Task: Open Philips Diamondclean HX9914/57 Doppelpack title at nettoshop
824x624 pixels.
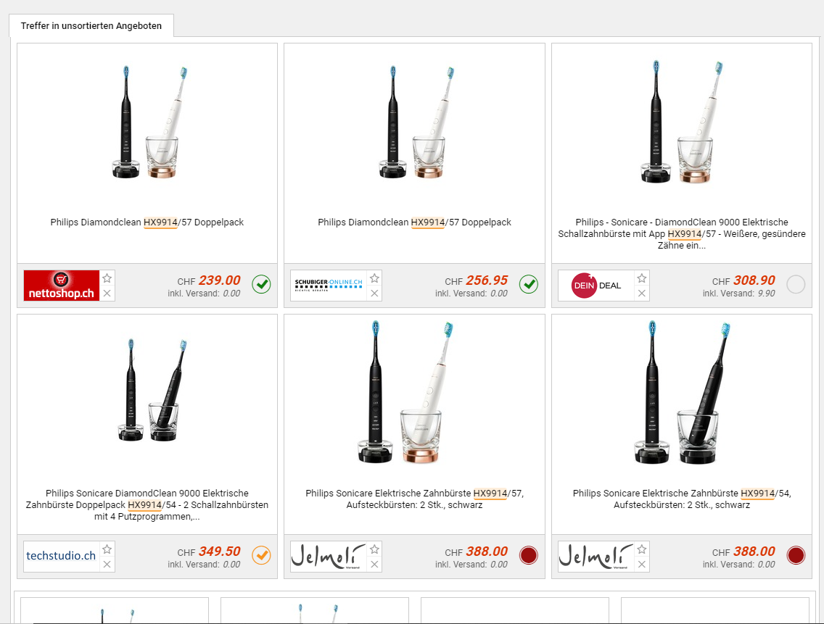Action: (147, 222)
